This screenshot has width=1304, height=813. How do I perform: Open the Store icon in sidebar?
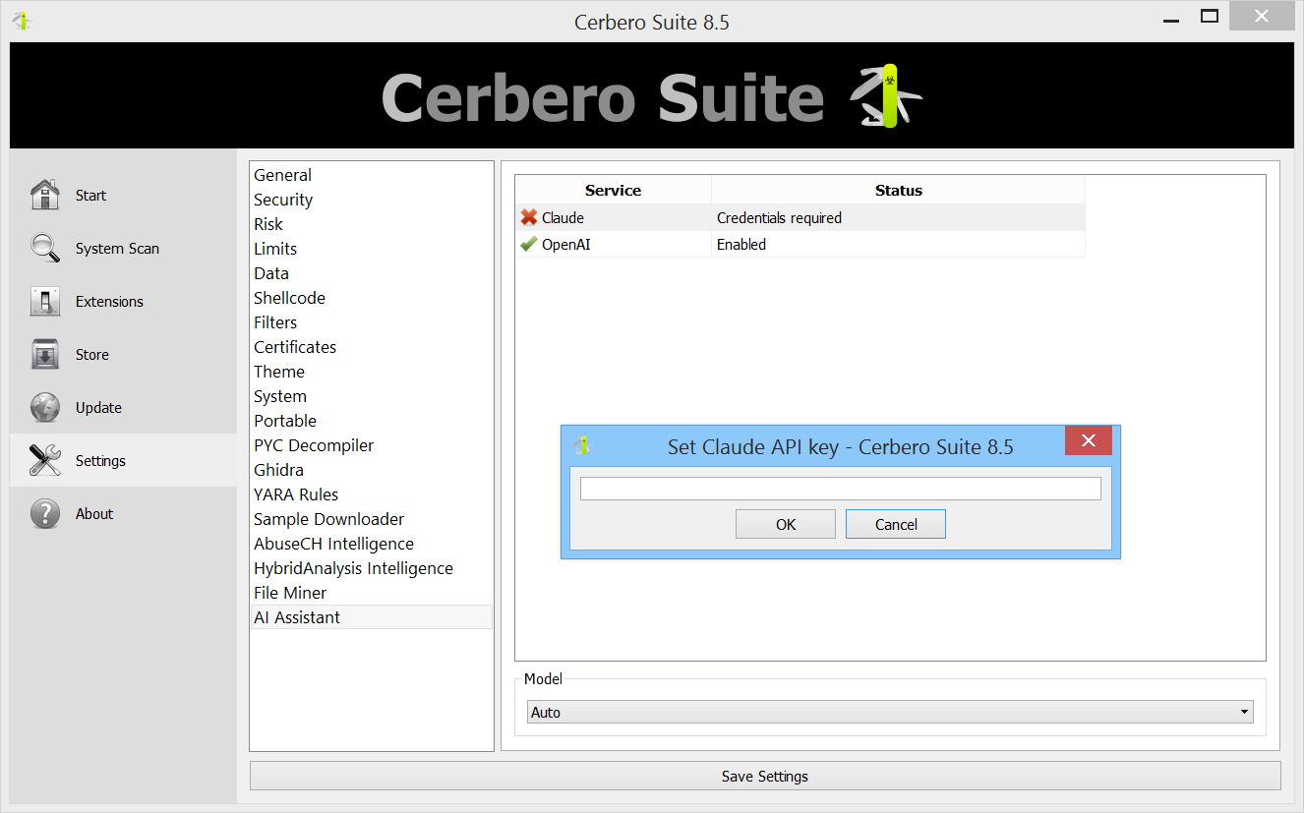click(45, 354)
